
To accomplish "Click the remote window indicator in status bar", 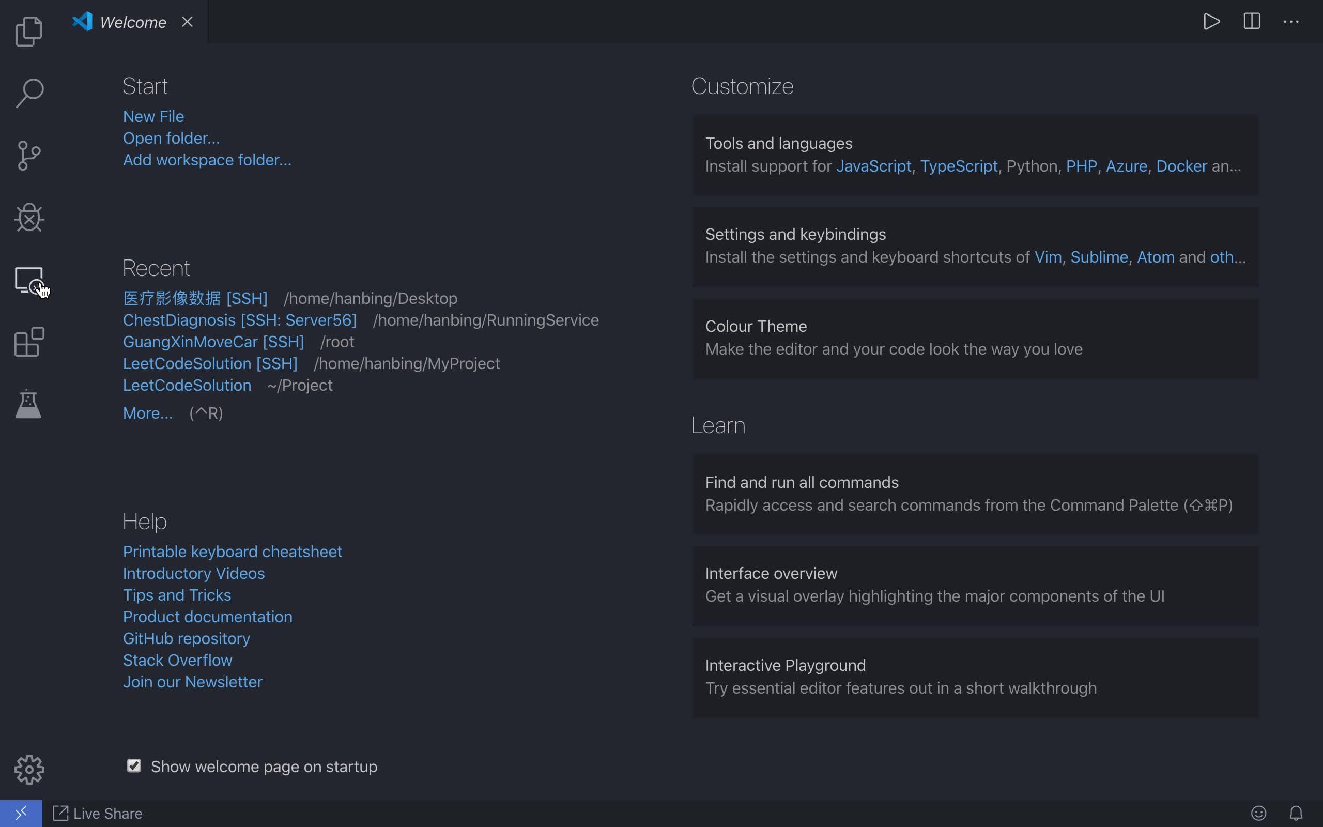I will tap(21, 814).
